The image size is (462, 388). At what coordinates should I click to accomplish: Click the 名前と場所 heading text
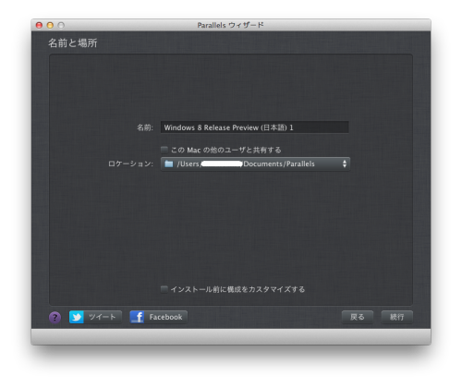(x=73, y=42)
